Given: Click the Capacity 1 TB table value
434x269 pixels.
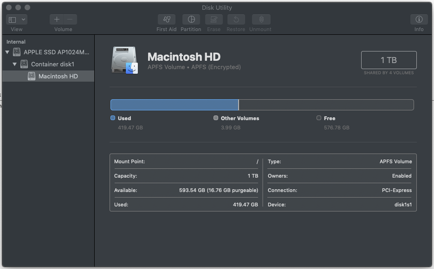Looking at the screenshot, I should (253, 176).
